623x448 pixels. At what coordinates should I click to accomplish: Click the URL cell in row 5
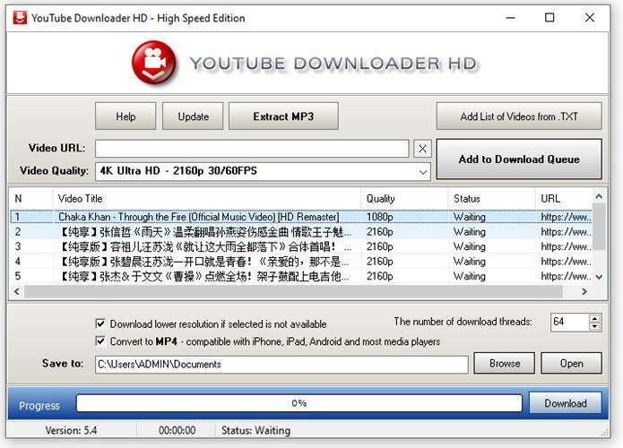click(x=566, y=276)
